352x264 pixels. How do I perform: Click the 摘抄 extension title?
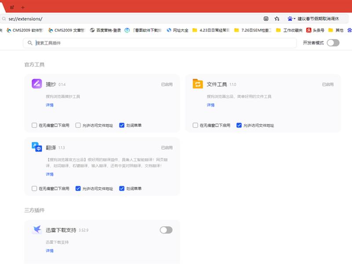tap(51, 84)
